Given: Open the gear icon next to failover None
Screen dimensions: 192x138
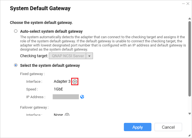Looking at the screenshot, I should click(67, 114).
